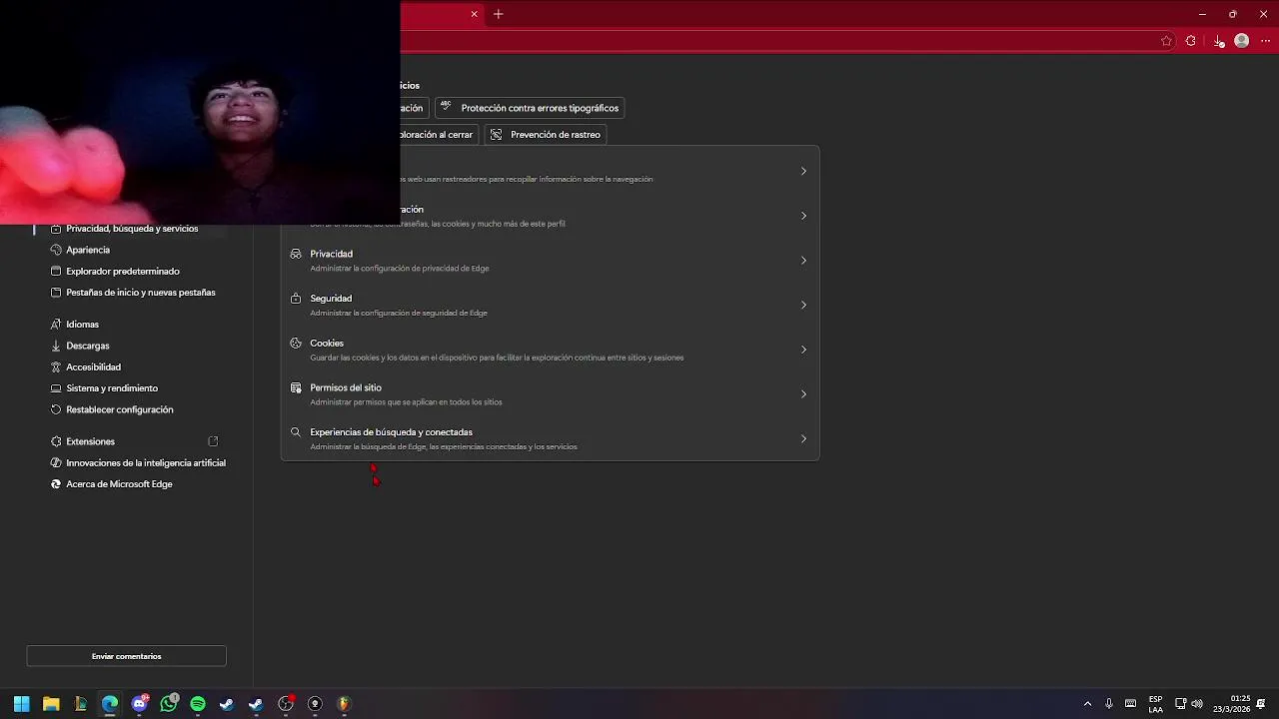Open the Apariencia settings section
The height and width of the screenshot is (719, 1279).
pos(88,250)
